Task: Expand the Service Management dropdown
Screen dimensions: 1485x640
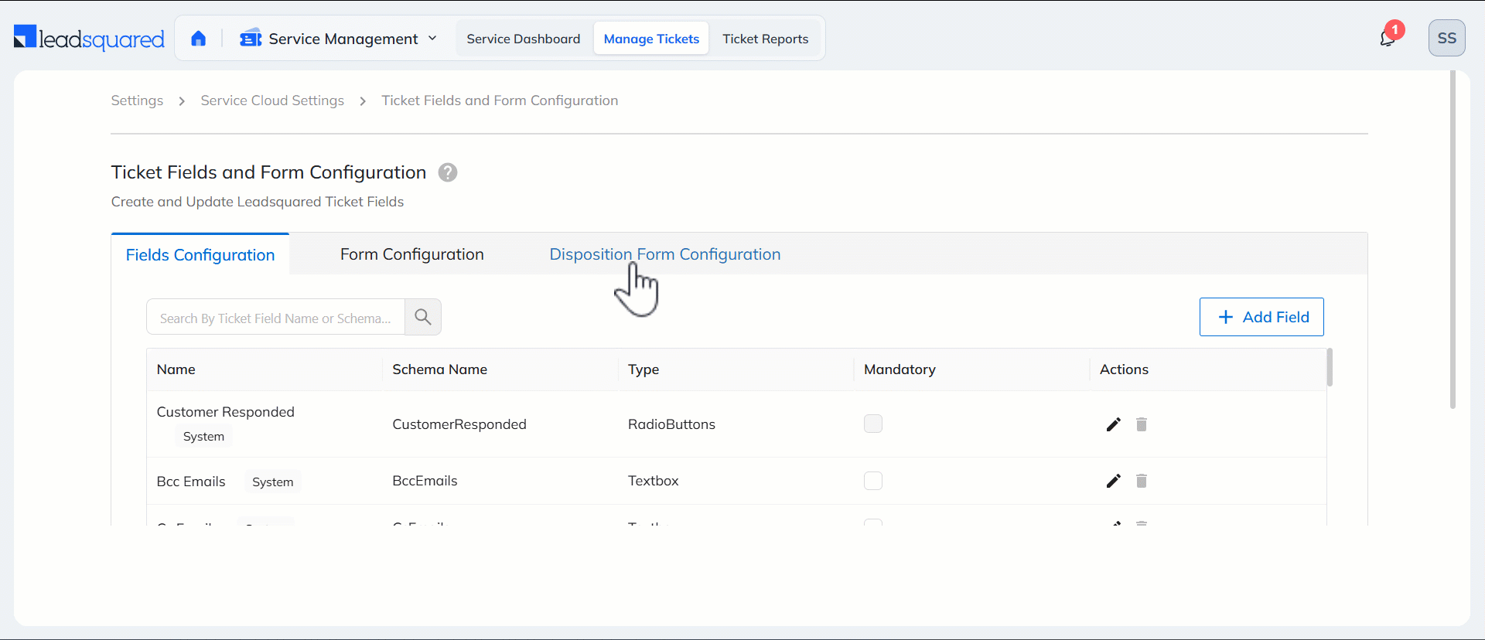Action: pyautogui.click(x=432, y=38)
